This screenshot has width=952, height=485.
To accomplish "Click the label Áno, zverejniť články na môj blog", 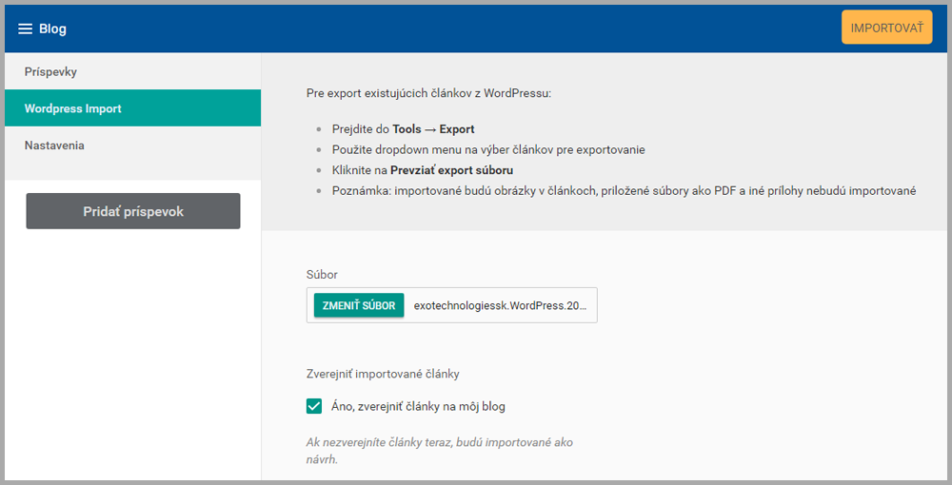I will [x=418, y=406].
